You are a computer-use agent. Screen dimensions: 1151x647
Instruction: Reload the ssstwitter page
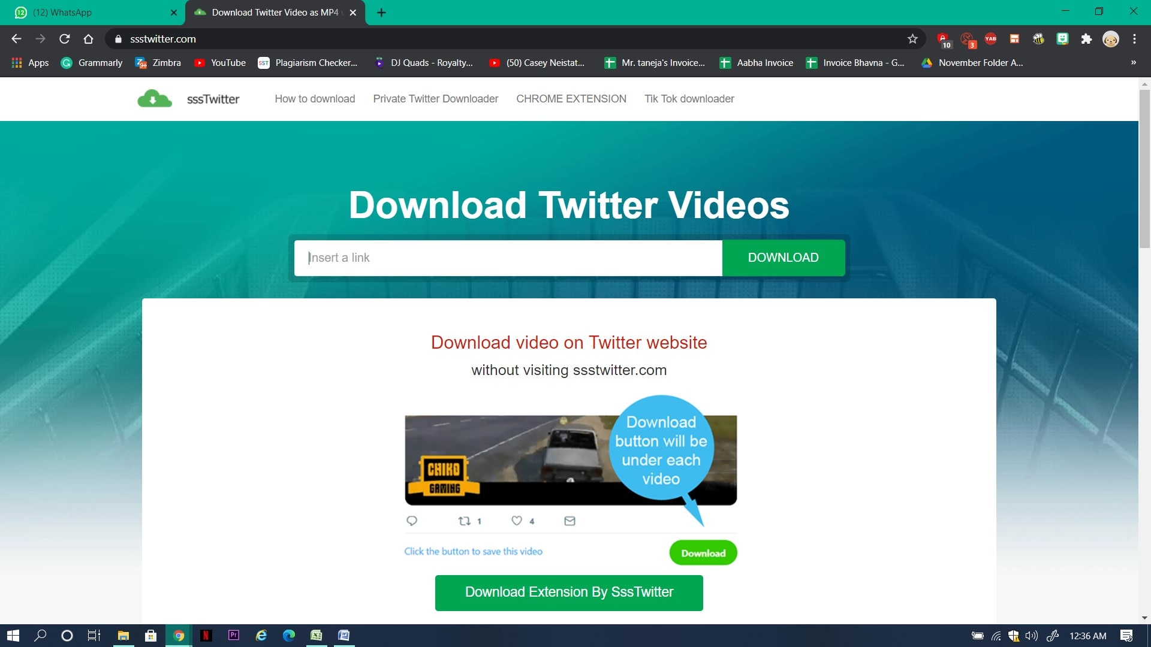64,39
